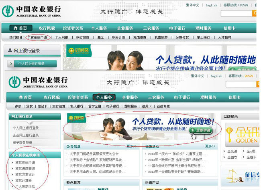
Task: Open 借记卡 in the sub-navigation
Action: (43, 106)
